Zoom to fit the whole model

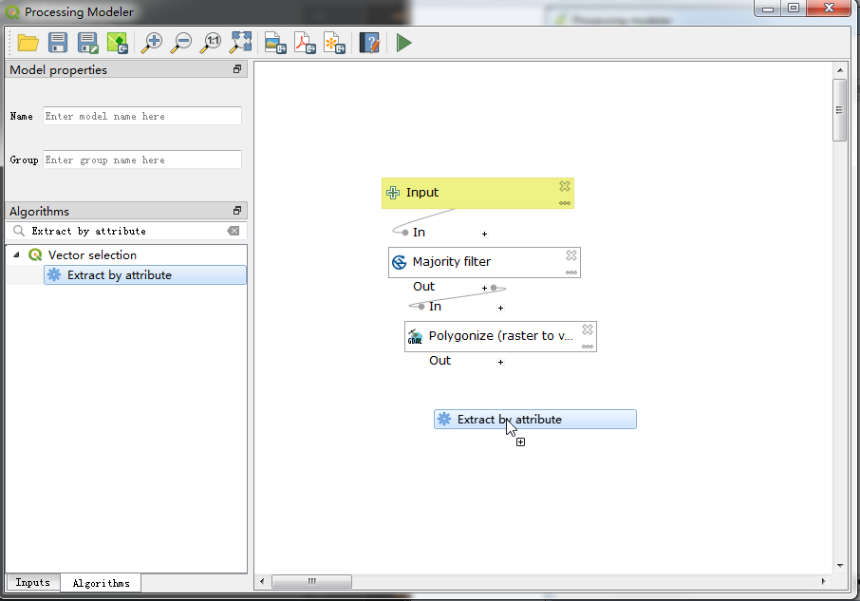coord(241,43)
